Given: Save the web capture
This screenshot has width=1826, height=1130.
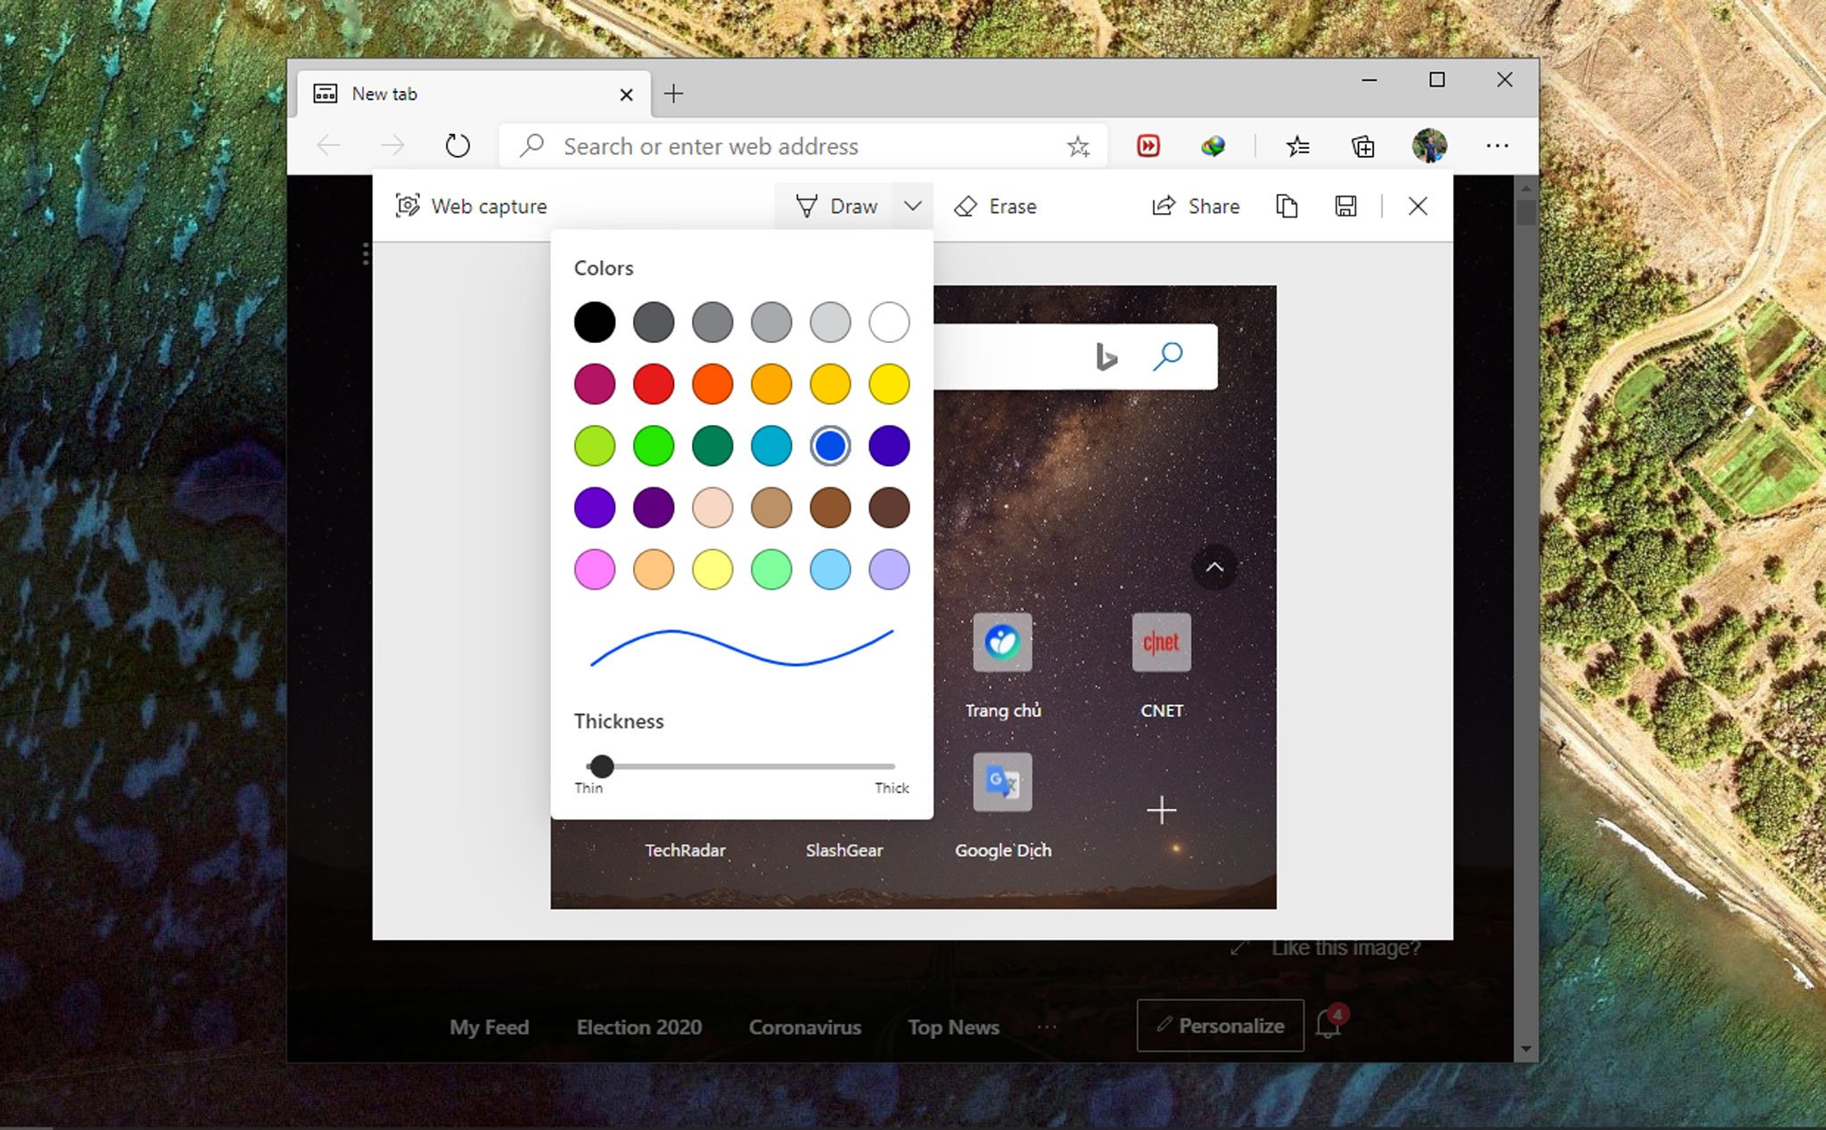Looking at the screenshot, I should point(1345,206).
